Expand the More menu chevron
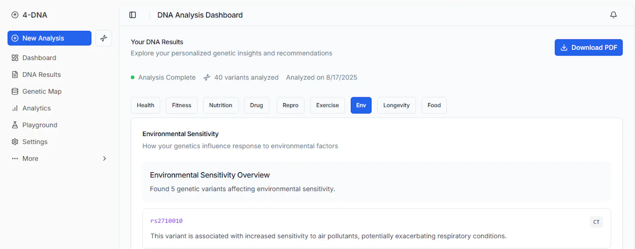Viewport: 635px width, 249px height. point(104,159)
